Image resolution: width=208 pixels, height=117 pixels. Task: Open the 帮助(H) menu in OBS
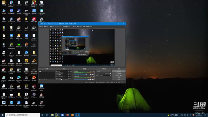(79, 27)
